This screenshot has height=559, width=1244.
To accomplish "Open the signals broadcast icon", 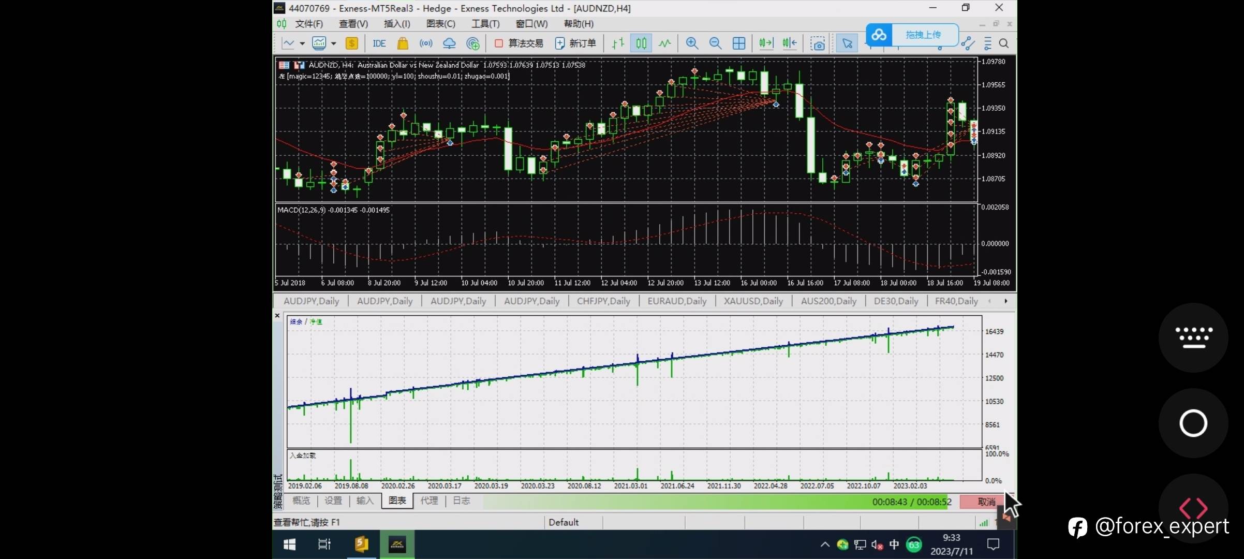I will pyautogui.click(x=426, y=43).
